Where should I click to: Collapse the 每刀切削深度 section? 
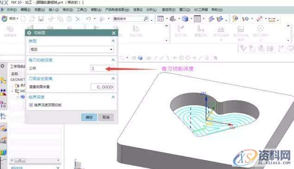[113, 60]
